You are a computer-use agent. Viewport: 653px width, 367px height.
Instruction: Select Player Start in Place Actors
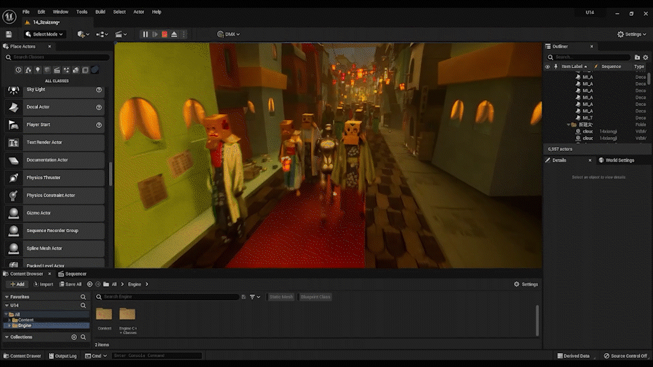[54, 125]
